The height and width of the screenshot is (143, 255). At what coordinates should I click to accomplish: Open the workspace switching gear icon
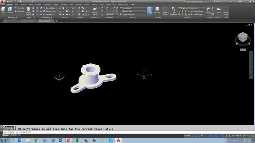click(238, 136)
